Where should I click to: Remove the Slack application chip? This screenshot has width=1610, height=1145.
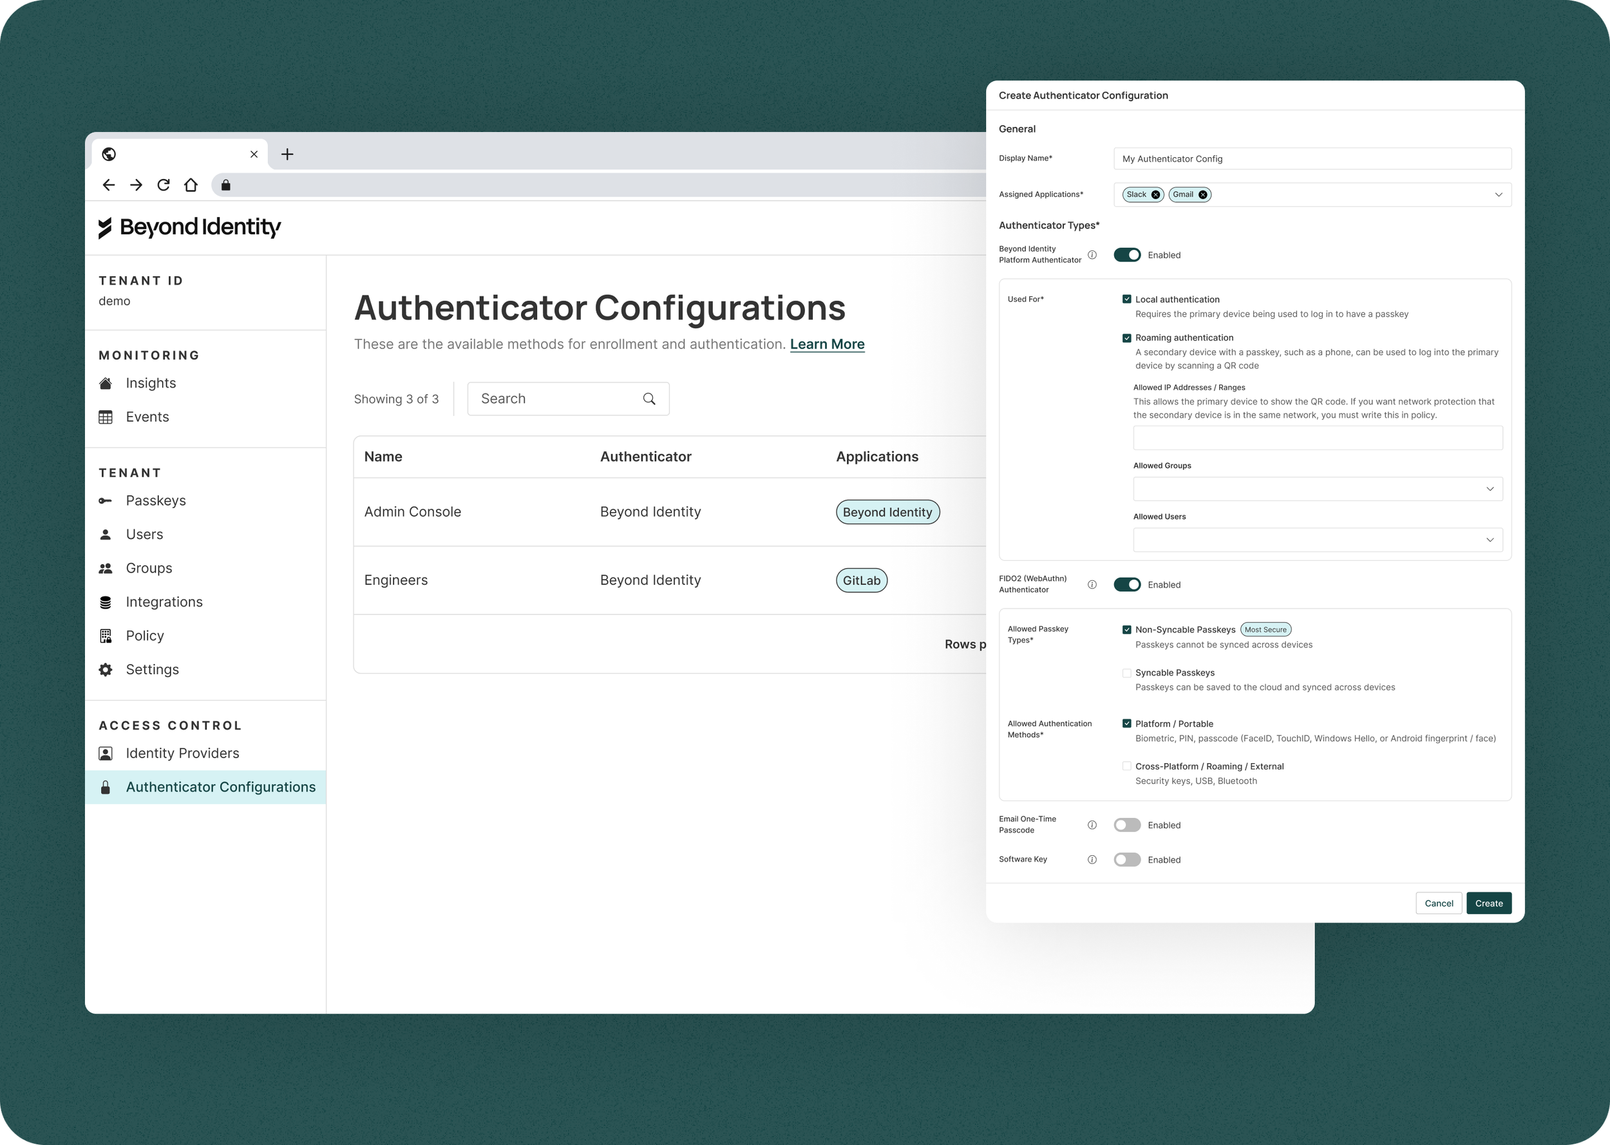point(1155,194)
